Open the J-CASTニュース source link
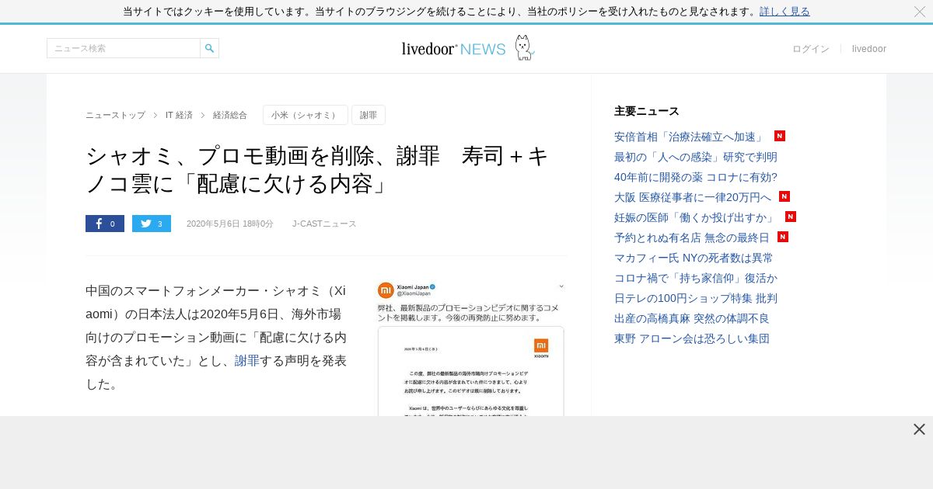 (324, 224)
